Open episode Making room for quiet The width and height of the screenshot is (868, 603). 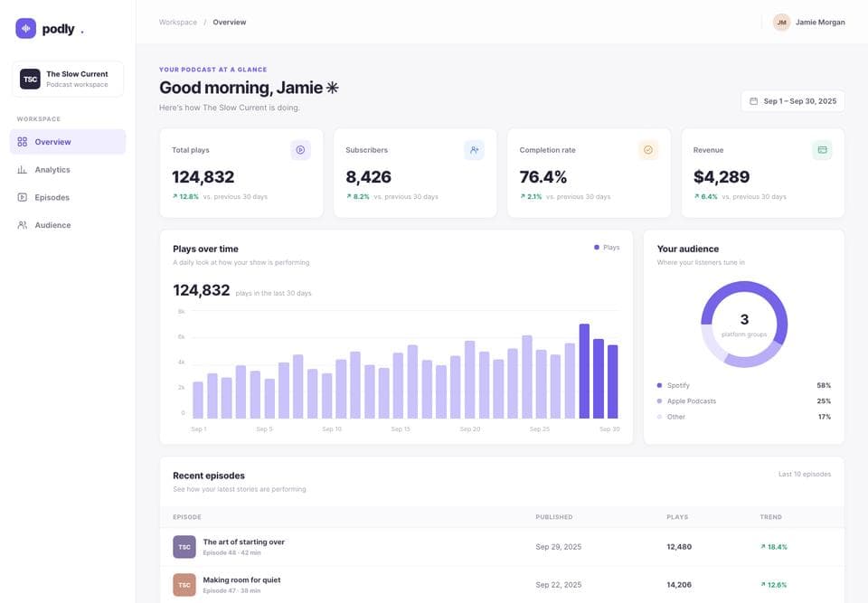pyautogui.click(x=241, y=579)
